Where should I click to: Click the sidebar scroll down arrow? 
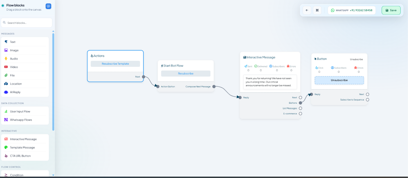coord(53,175)
